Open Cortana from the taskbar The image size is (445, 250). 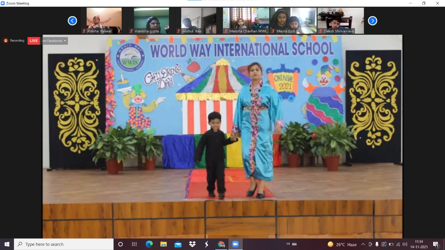coord(121,244)
